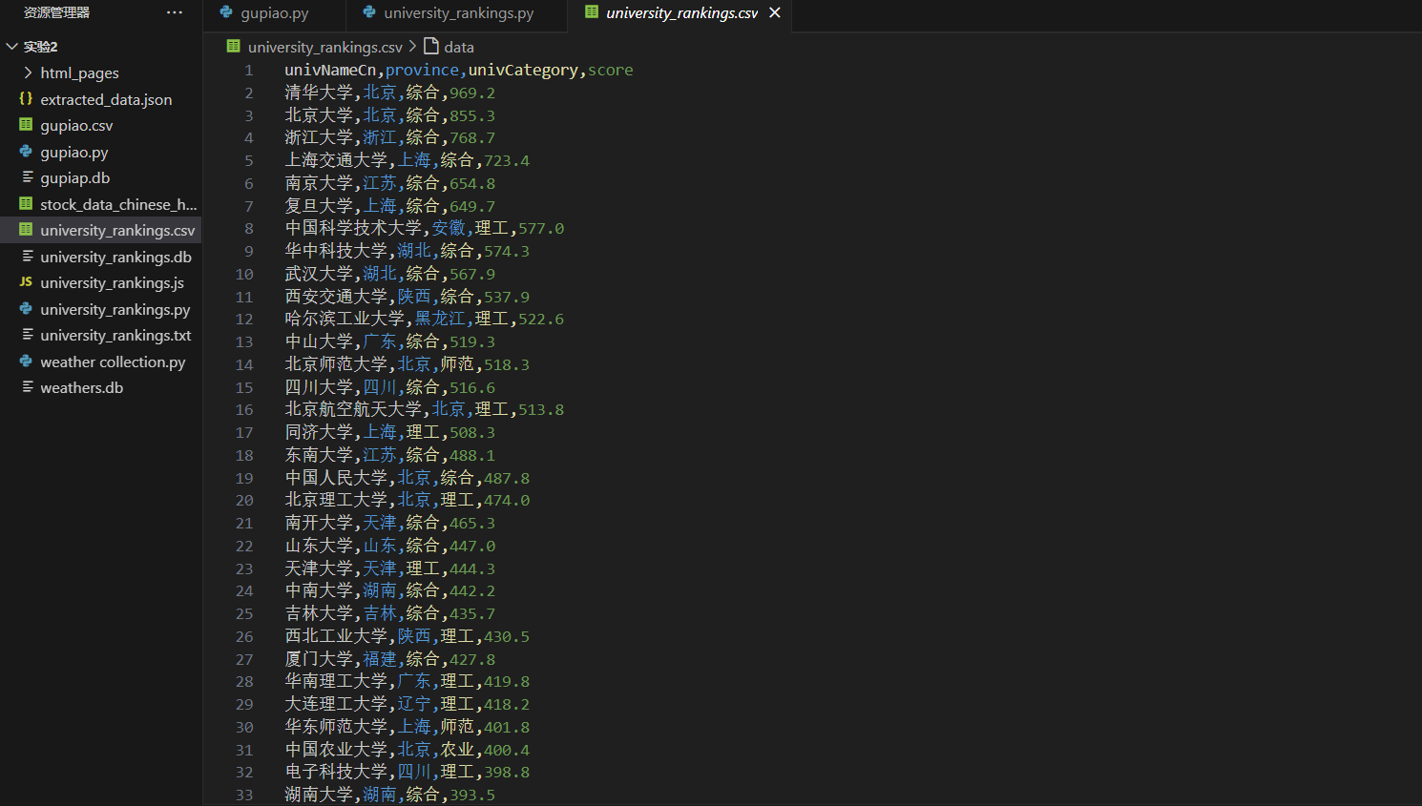Click icon beside university_rankings.csv in explorer
The width and height of the screenshot is (1422, 806).
click(26, 230)
